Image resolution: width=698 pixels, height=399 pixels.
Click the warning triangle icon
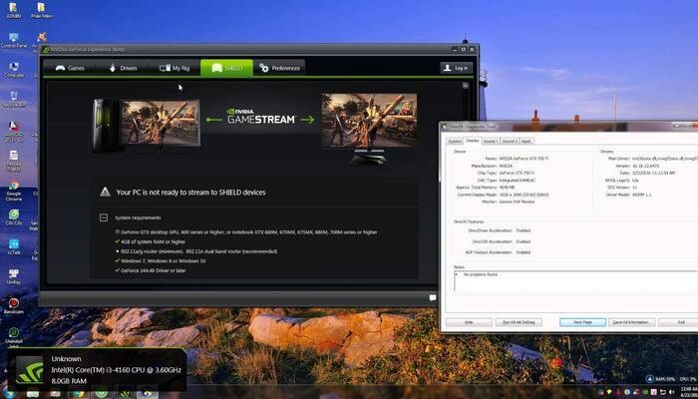tap(105, 192)
